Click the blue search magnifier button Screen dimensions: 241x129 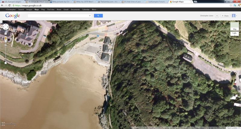(x=98, y=16)
